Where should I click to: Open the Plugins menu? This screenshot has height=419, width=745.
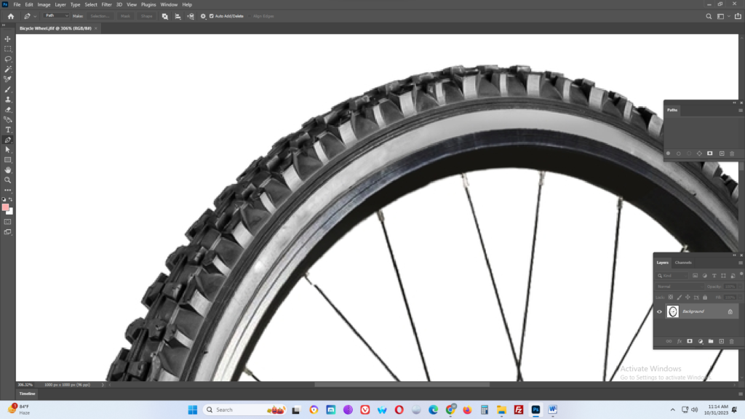pos(148,5)
